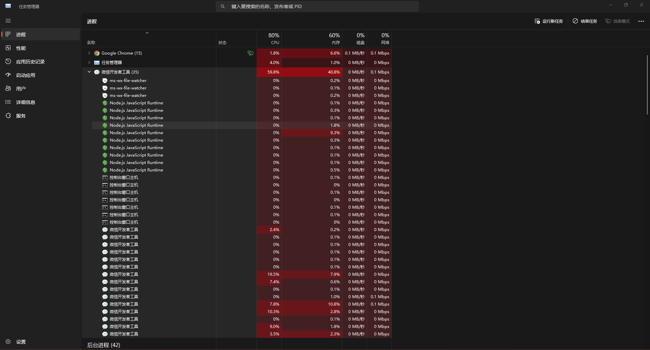Select Node.js icon on the 9.3% memory row
Viewport: 650px width, 350px height.
tap(105, 133)
